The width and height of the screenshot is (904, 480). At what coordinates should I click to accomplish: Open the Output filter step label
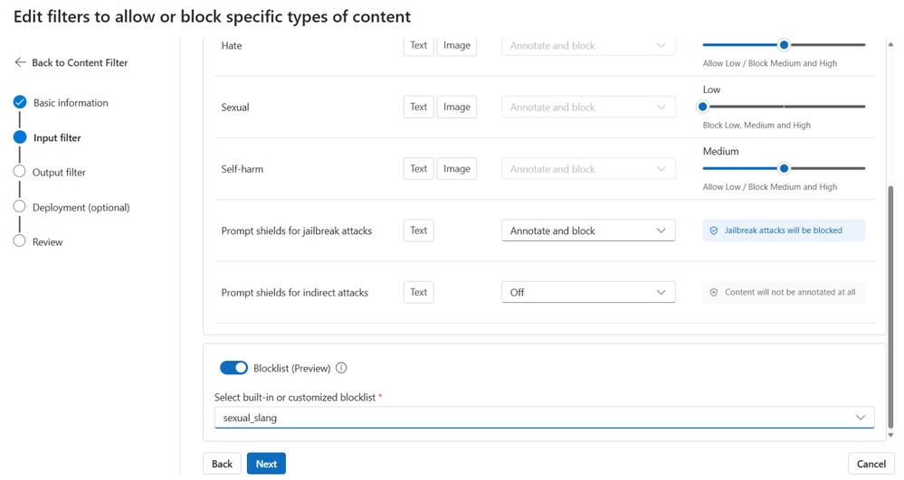(x=59, y=172)
